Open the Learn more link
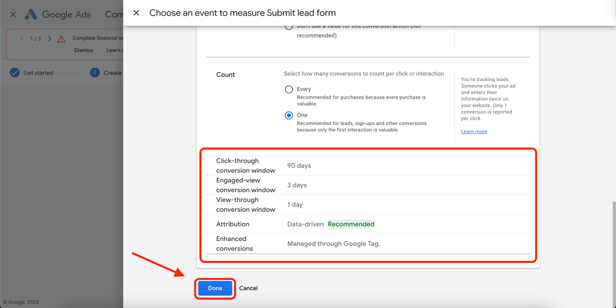This screenshot has height=308, width=616. tap(474, 131)
